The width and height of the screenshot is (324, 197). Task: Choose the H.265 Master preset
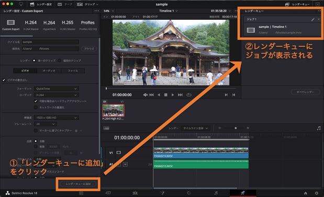click(68, 25)
